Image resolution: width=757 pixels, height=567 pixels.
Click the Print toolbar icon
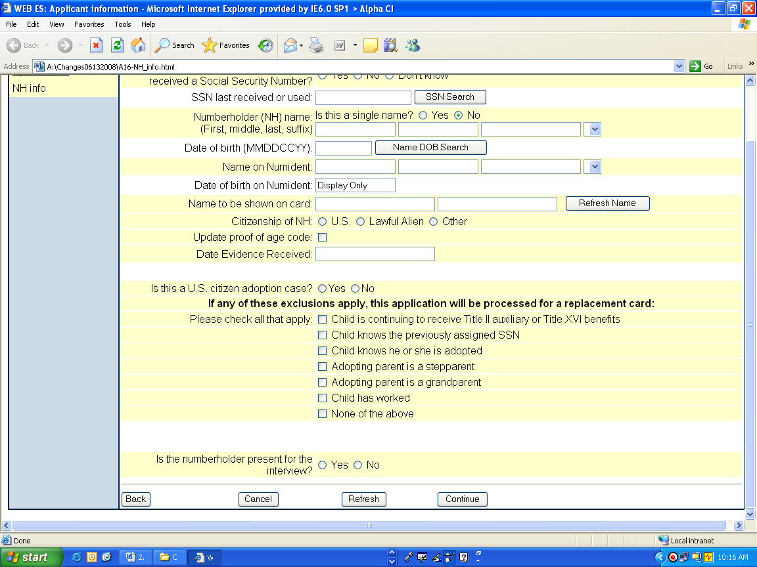click(317, 45)
